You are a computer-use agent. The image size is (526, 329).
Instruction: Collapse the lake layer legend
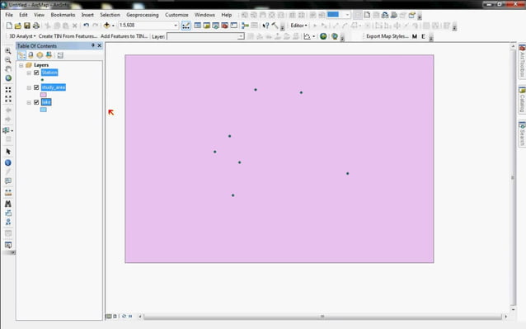pyautogui.click(x=29, y=102)
